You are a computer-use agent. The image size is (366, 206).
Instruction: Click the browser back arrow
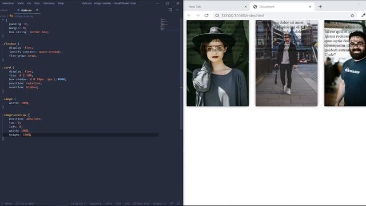pyautogui.click(x=189, y=15)
